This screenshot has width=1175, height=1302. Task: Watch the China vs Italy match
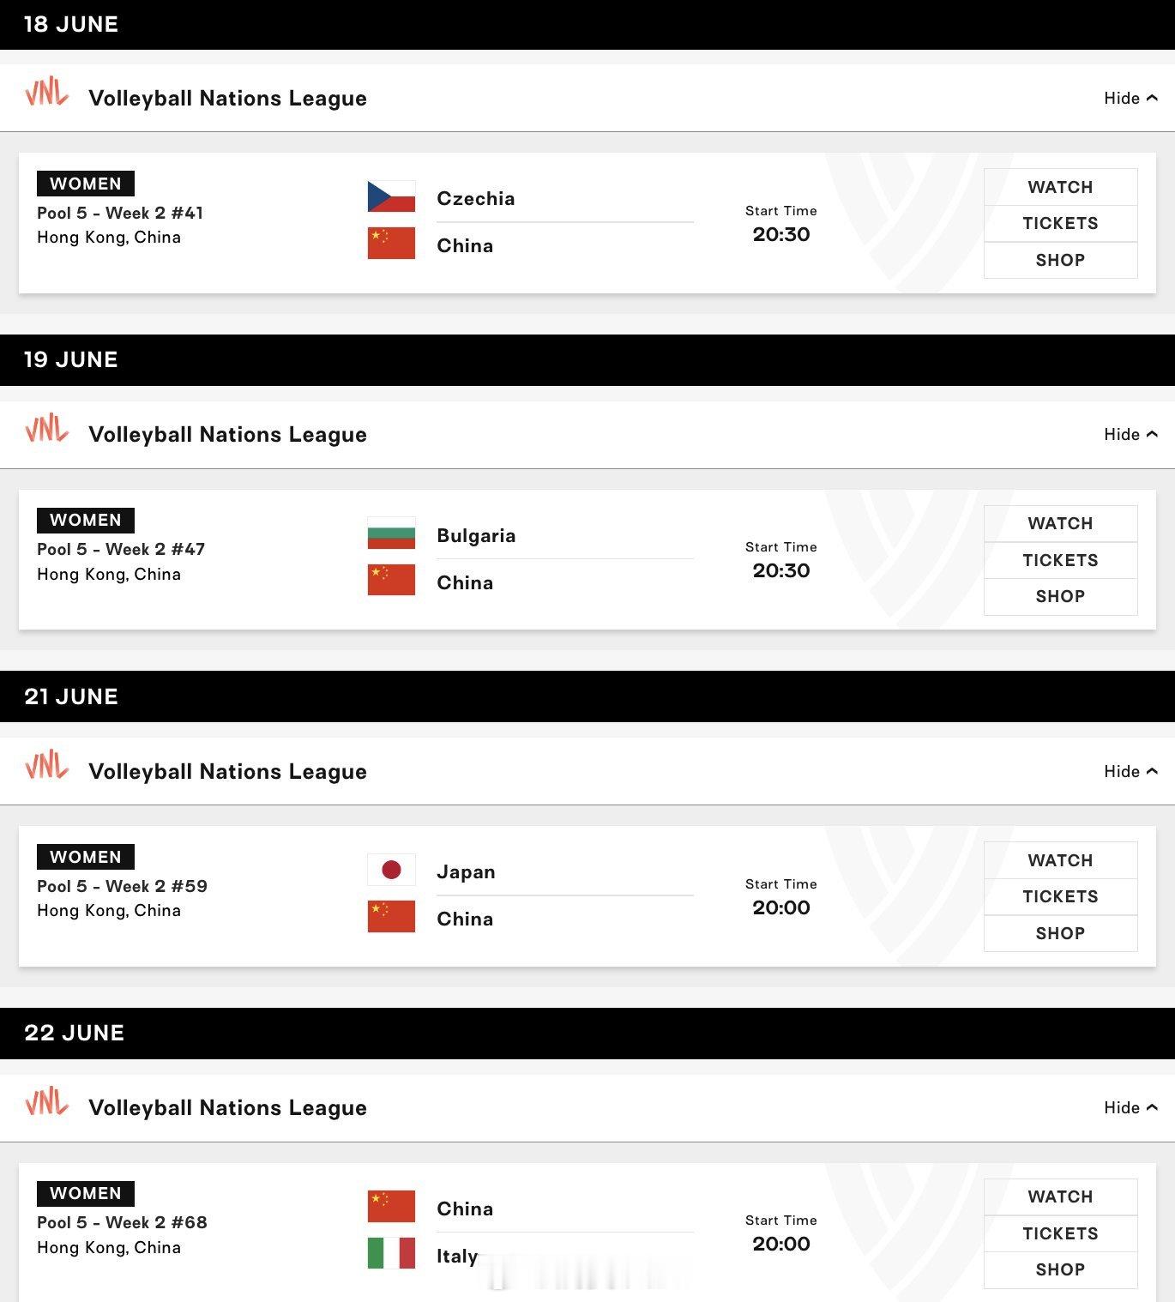(x=1060, y=1197)
